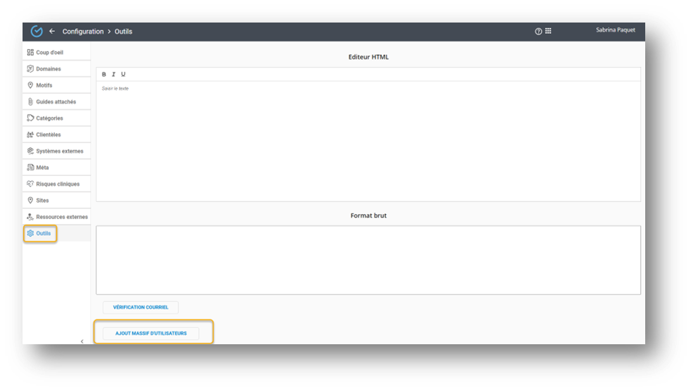691x390 pixels.
Task: Select Configuration in the breadcrumb
Action: tap(82, 32)
